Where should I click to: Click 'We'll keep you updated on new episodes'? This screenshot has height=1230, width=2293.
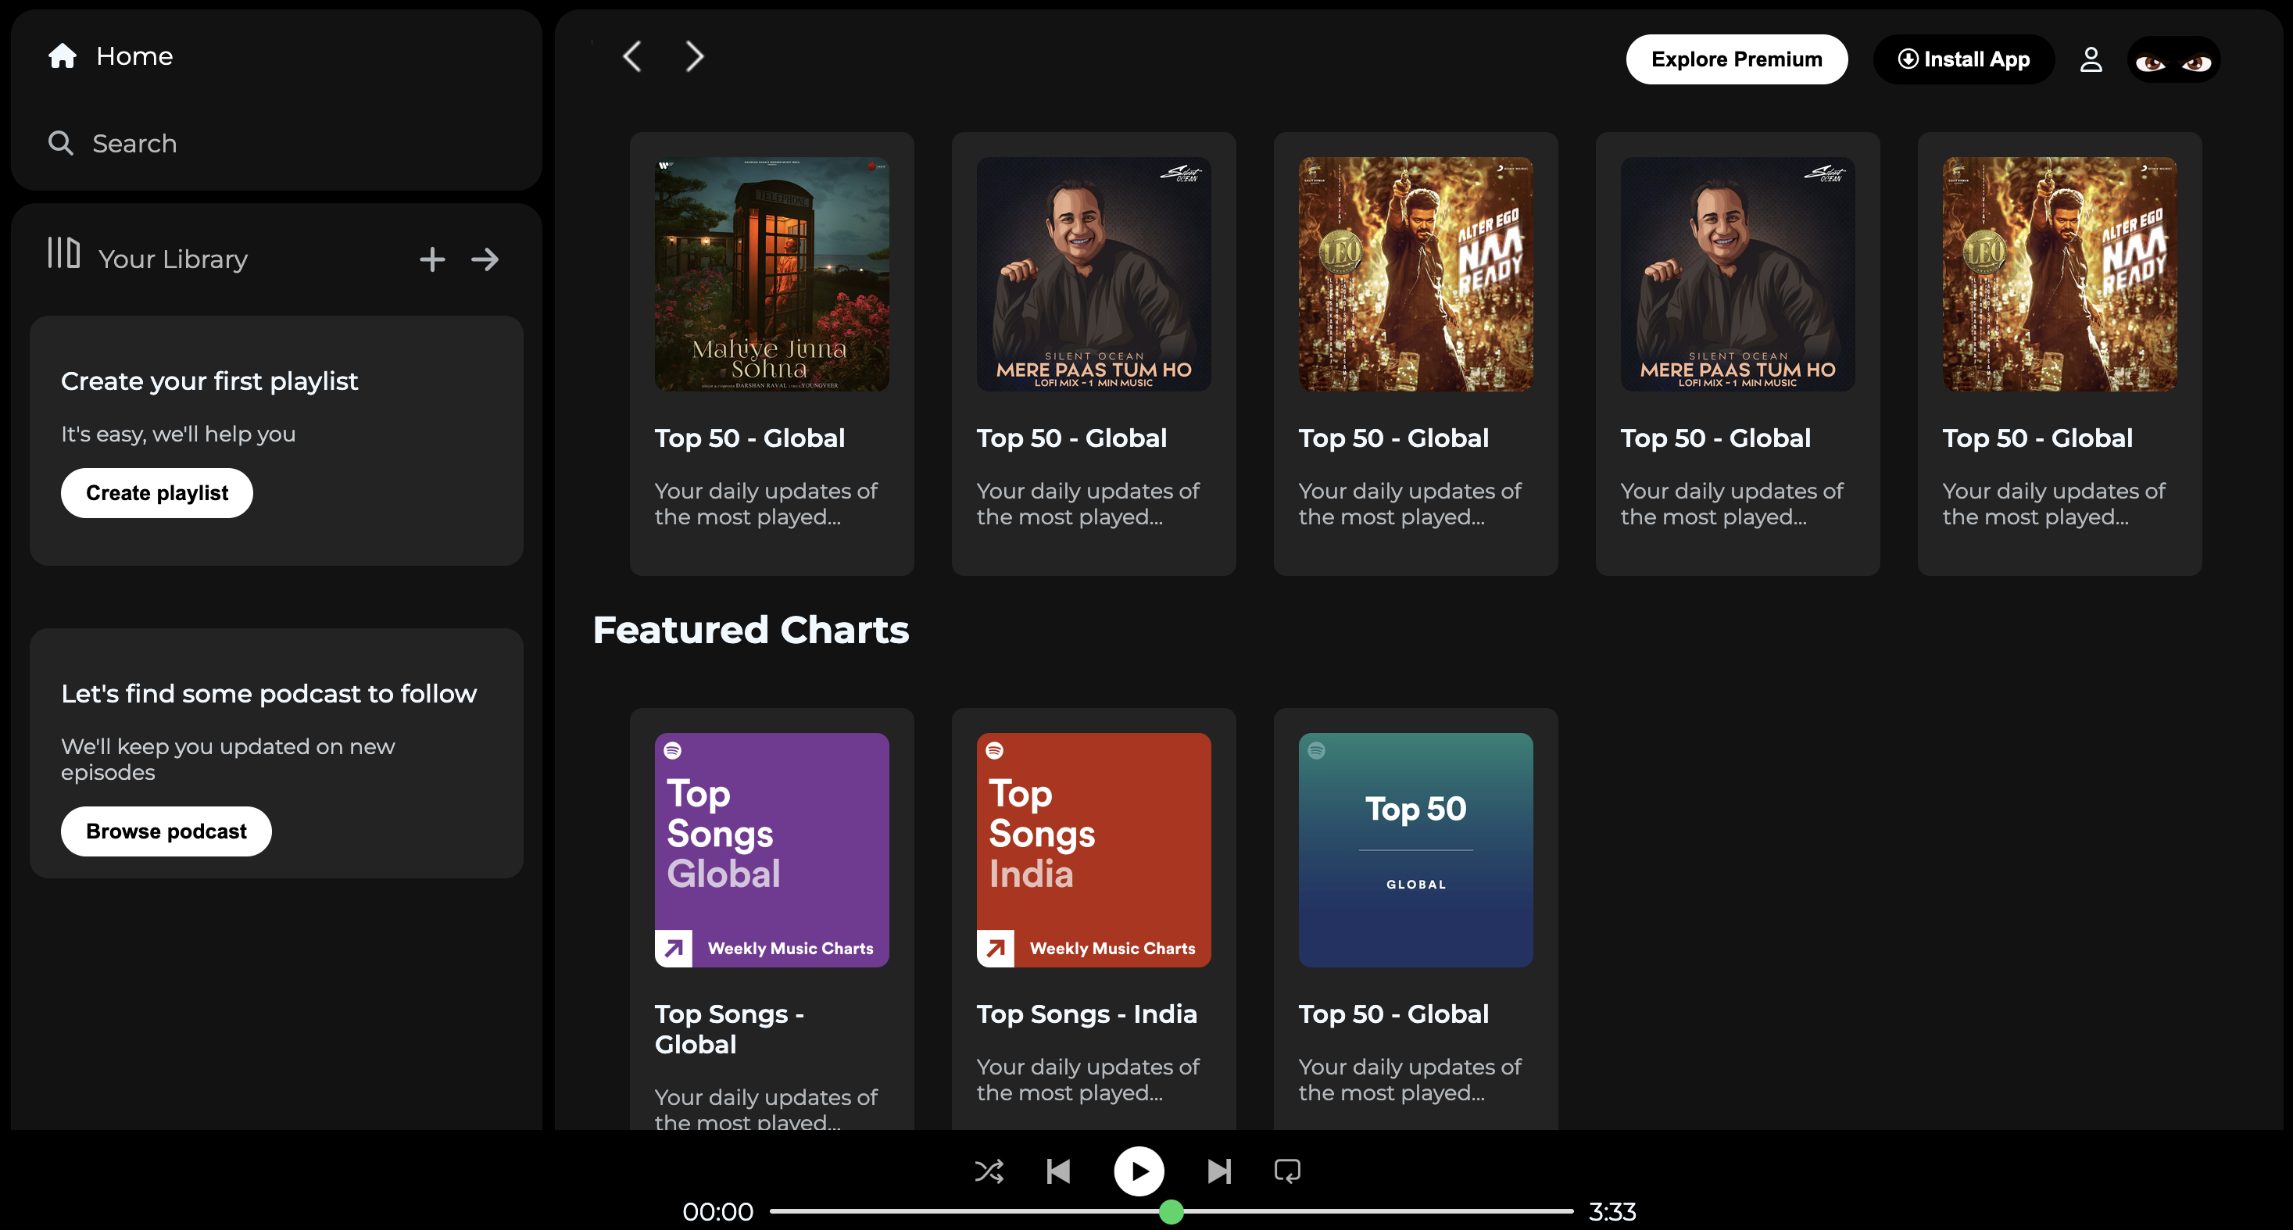click(x=228, y=760)
